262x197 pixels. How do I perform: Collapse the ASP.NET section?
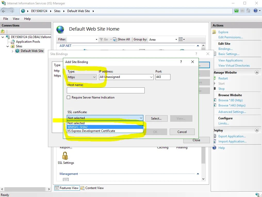tap(198, 46)
